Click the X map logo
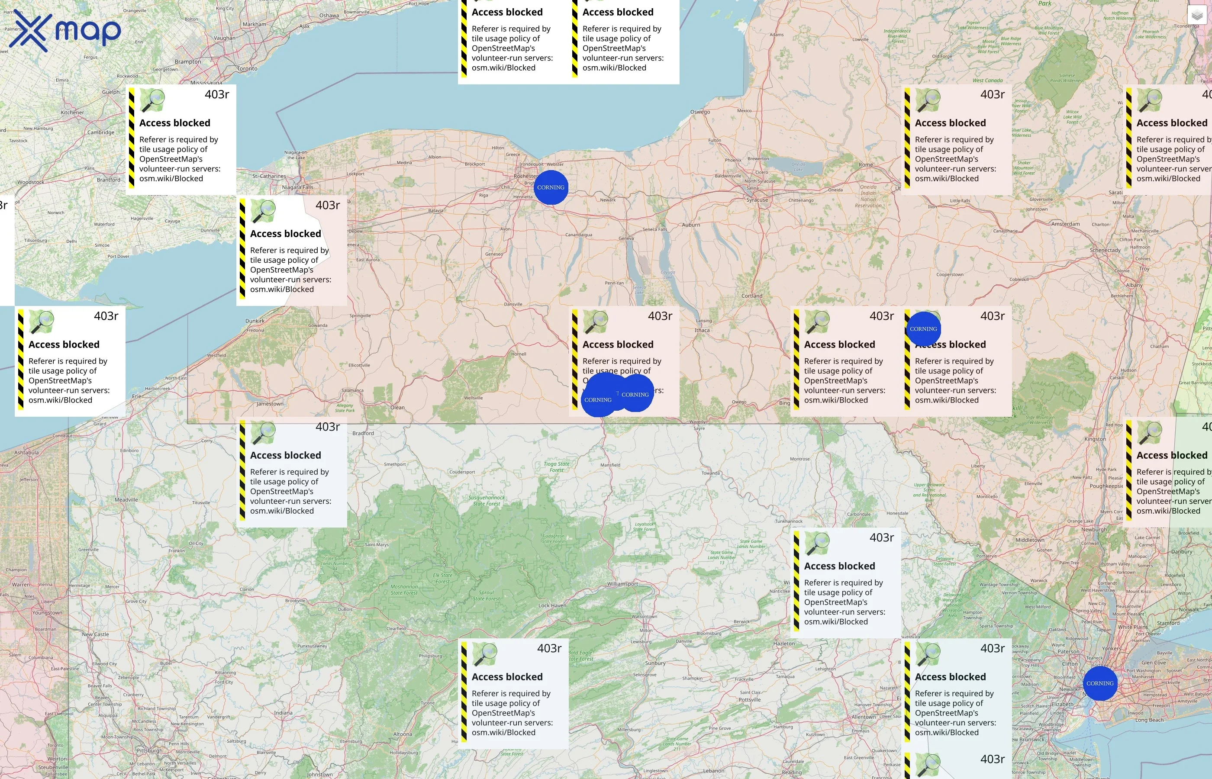 pos(65,30)
